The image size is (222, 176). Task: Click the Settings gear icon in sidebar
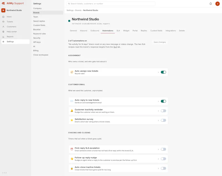(3, 42)
